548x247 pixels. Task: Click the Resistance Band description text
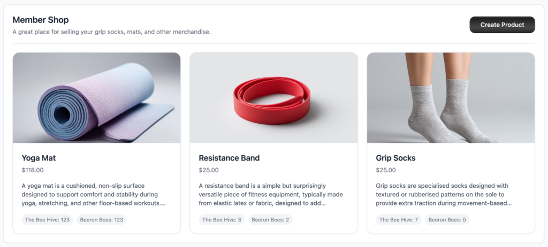point(270,194)
